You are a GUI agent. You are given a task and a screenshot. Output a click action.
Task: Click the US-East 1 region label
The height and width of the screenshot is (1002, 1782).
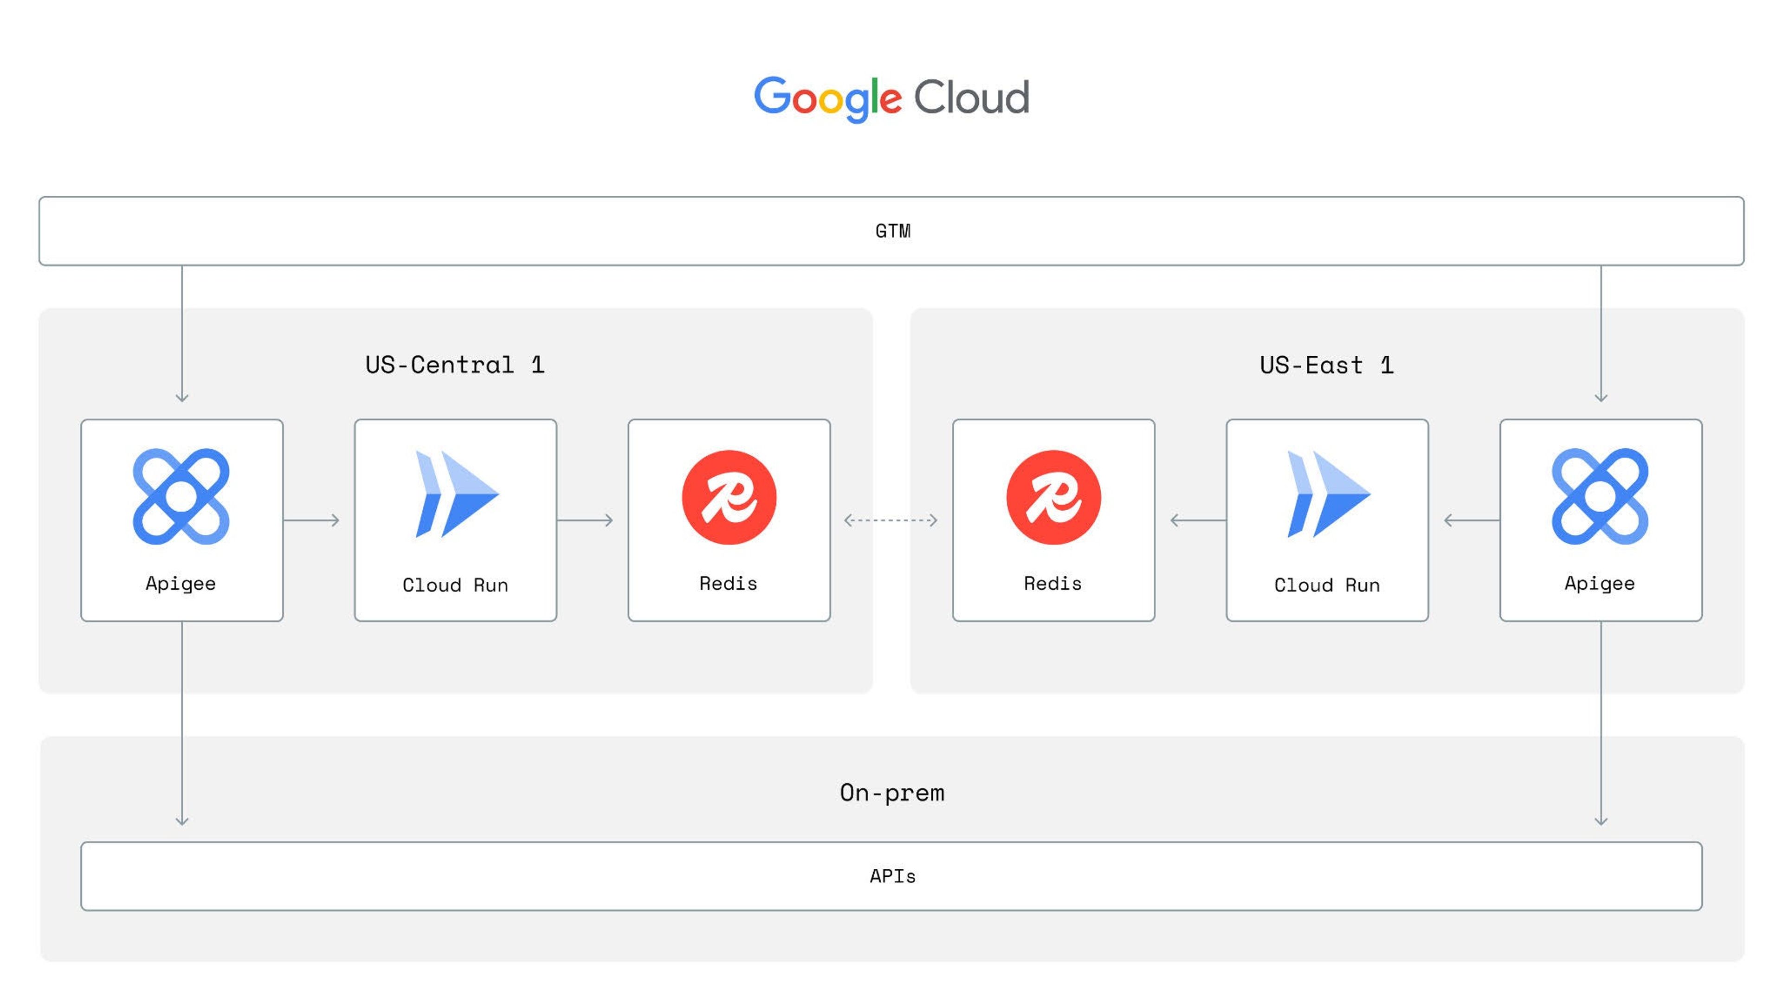click(x=1326, y=365)
